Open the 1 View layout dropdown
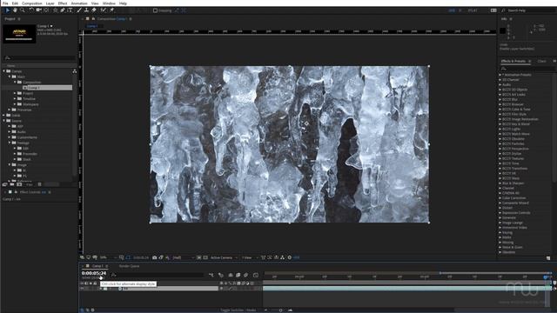 click(250, 257)
